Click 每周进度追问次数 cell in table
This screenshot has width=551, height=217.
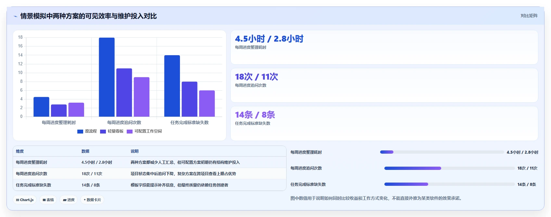[32, 174]
